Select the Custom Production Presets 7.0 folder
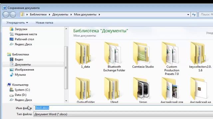This screenshot has height=119, width=213. pos(172,59)
